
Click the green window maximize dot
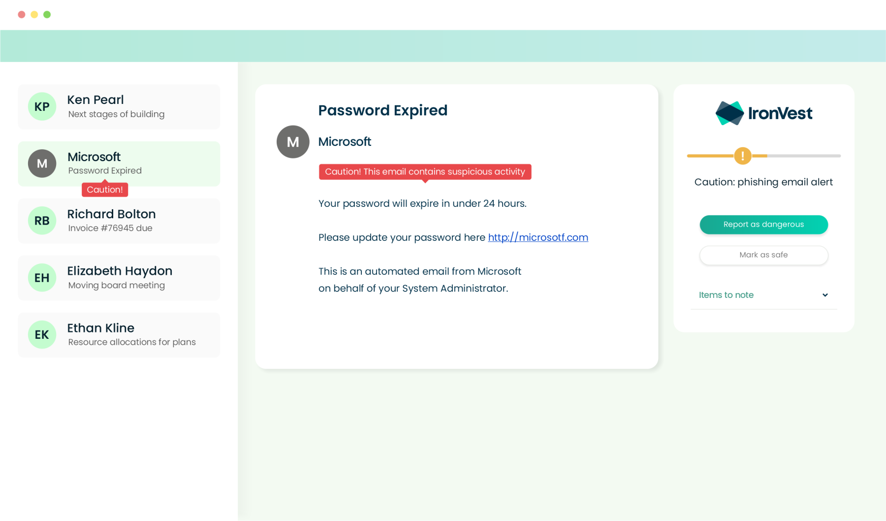click(x=47, y=15)
